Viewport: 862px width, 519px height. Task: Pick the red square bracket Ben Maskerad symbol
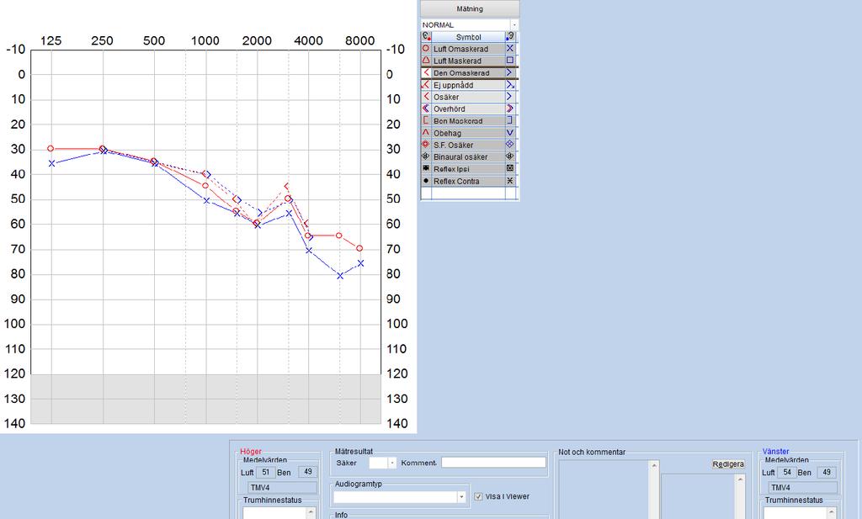pyautogui.click(x=425, y=120)
